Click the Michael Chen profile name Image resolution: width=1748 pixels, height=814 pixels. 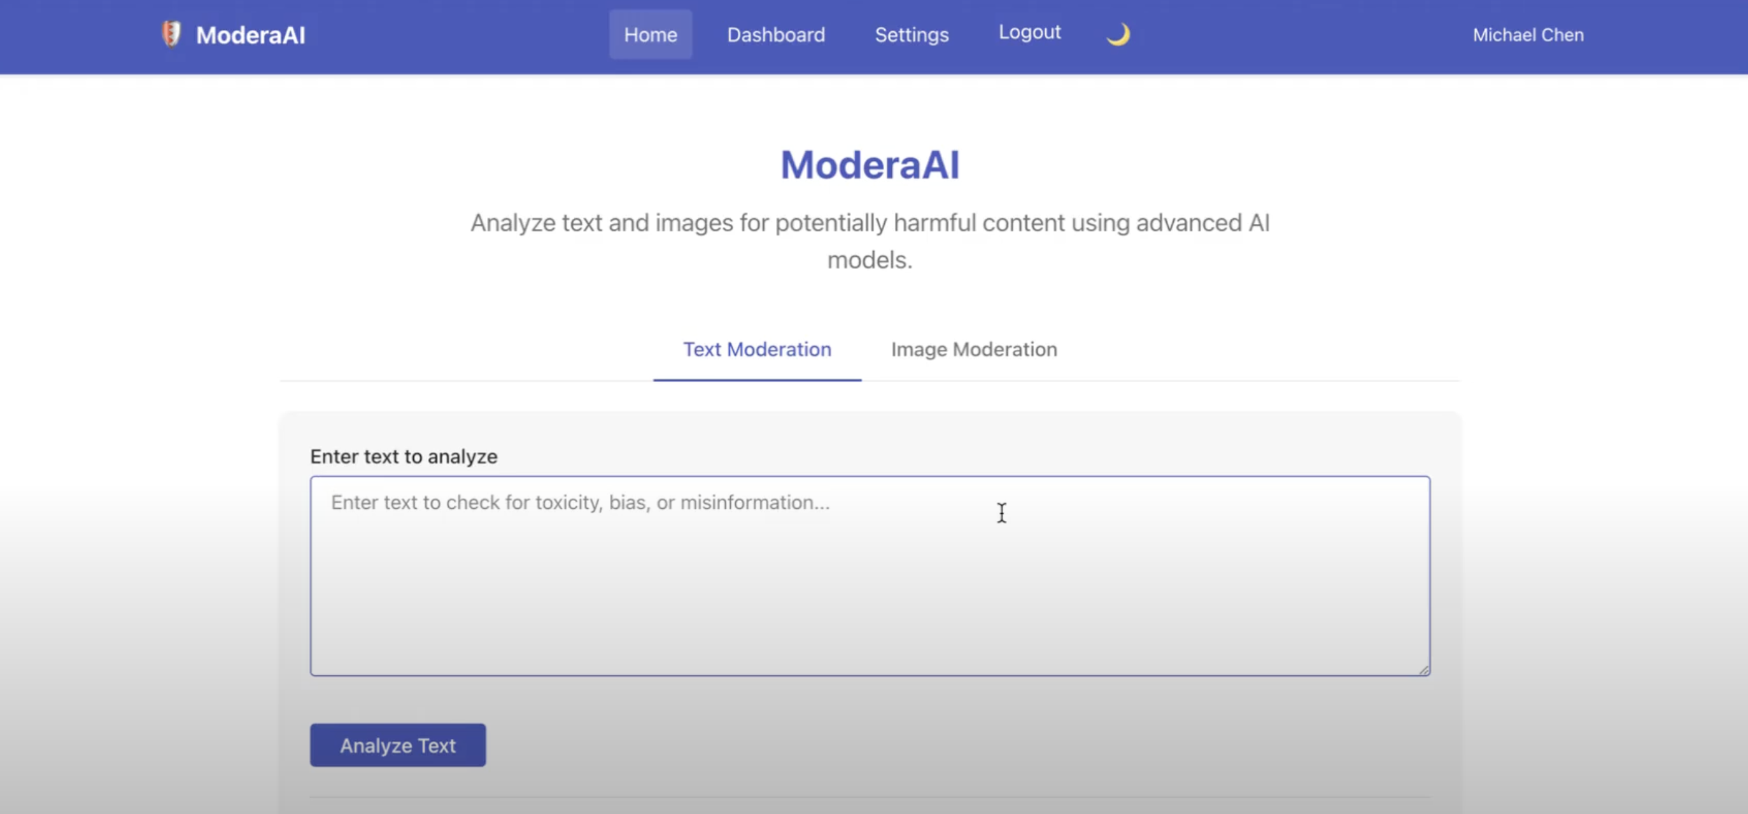1528,34
